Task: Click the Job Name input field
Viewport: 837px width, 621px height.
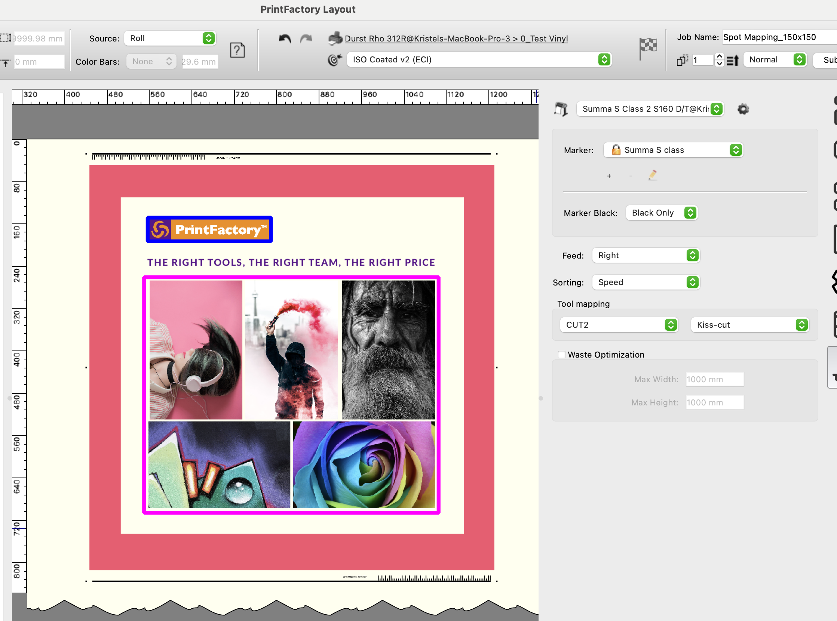Action: 779,37
